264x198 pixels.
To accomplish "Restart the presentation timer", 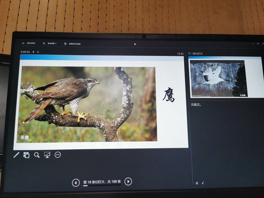I will coord(38,52).
